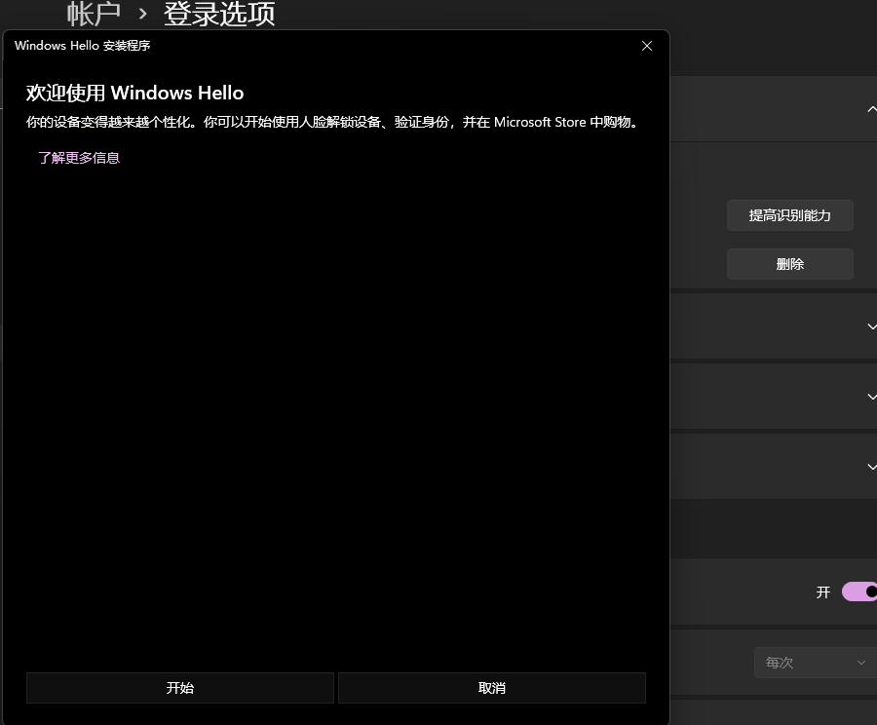Click the 删除 button in Settings
Viewport: 877px width, 725px height.
click(789, 264)
